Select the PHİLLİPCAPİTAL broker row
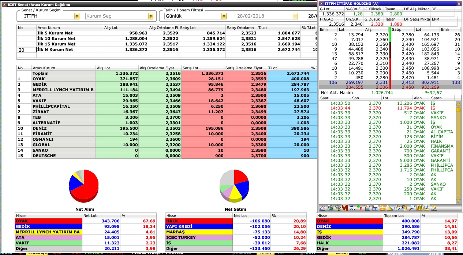This screenshot has height=255, width=463. click(167, 106)
